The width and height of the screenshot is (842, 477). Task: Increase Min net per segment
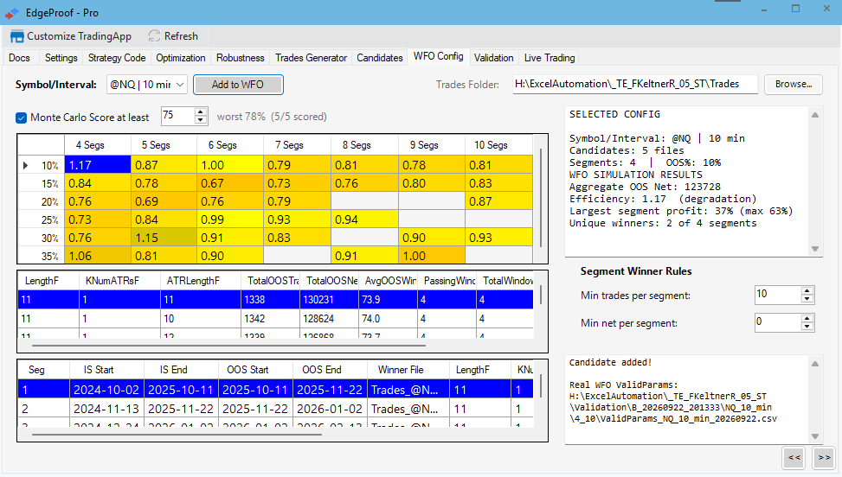click(807, 318)
